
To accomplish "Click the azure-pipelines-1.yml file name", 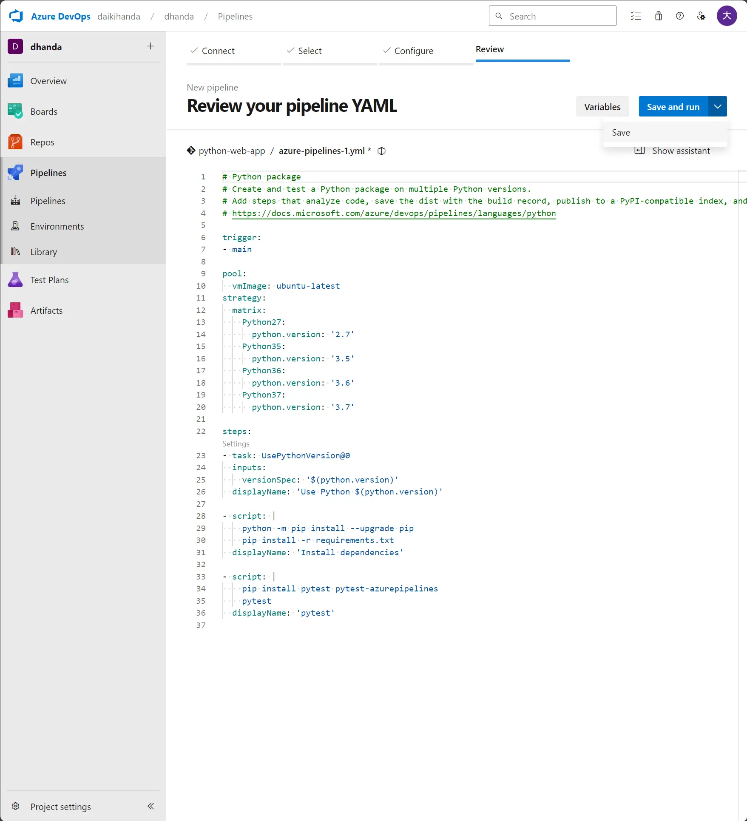I will click(322, 151).
